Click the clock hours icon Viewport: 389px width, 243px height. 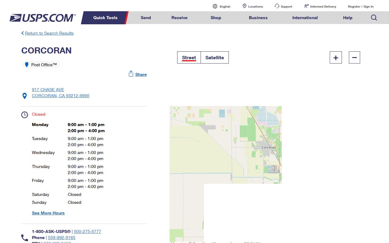coord(25,115)
